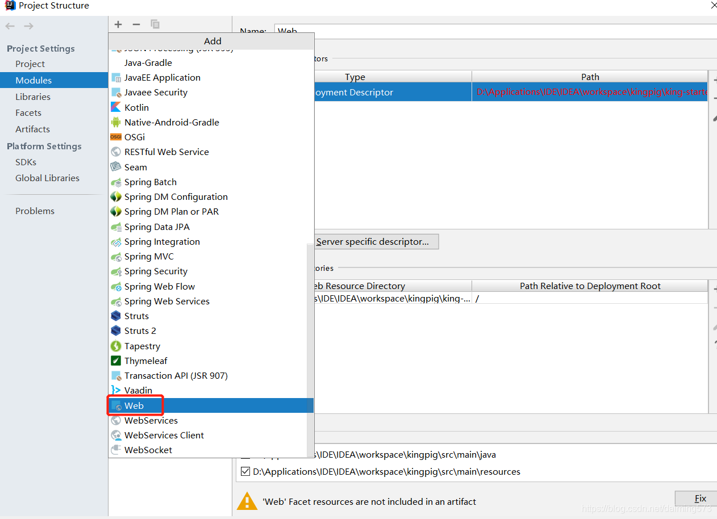Click the back navigation arrow
Viewport: 717px width, 519px height.
point(10,26)
